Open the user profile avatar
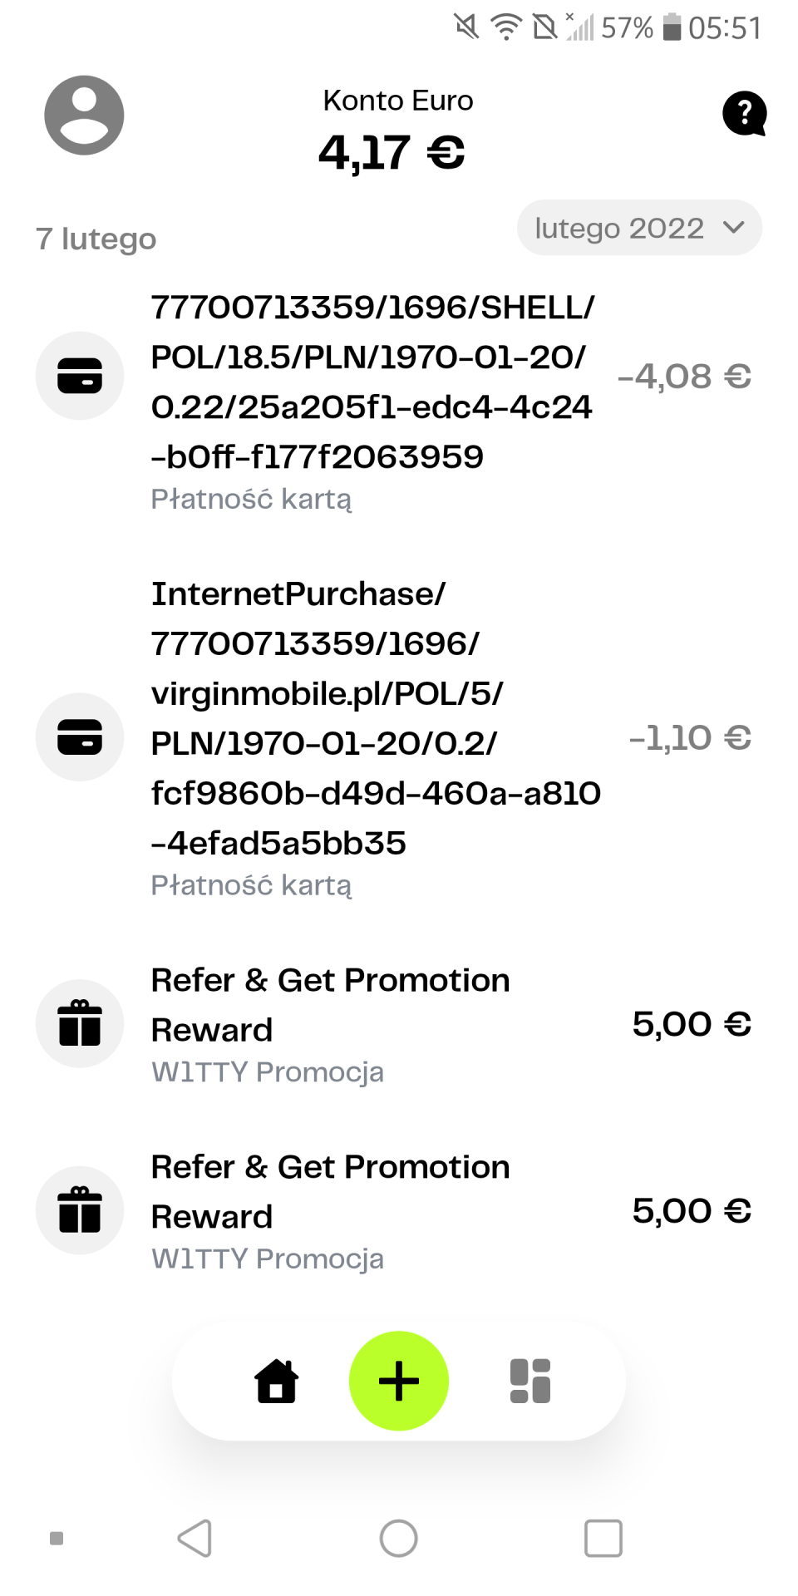This screenshot has height=1596, width=798. 84,116
